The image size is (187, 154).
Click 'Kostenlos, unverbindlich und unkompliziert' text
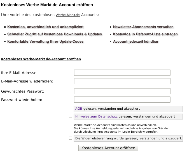(x=45, y=27)
